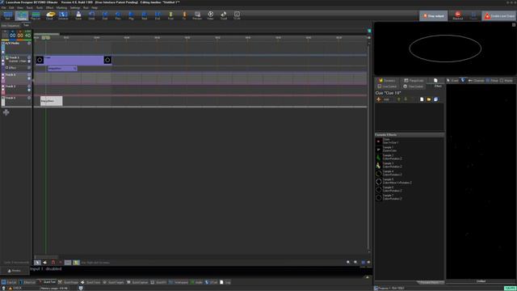Open the Track menu
Viewport: 517px width, 291px height.
[30, 7]
